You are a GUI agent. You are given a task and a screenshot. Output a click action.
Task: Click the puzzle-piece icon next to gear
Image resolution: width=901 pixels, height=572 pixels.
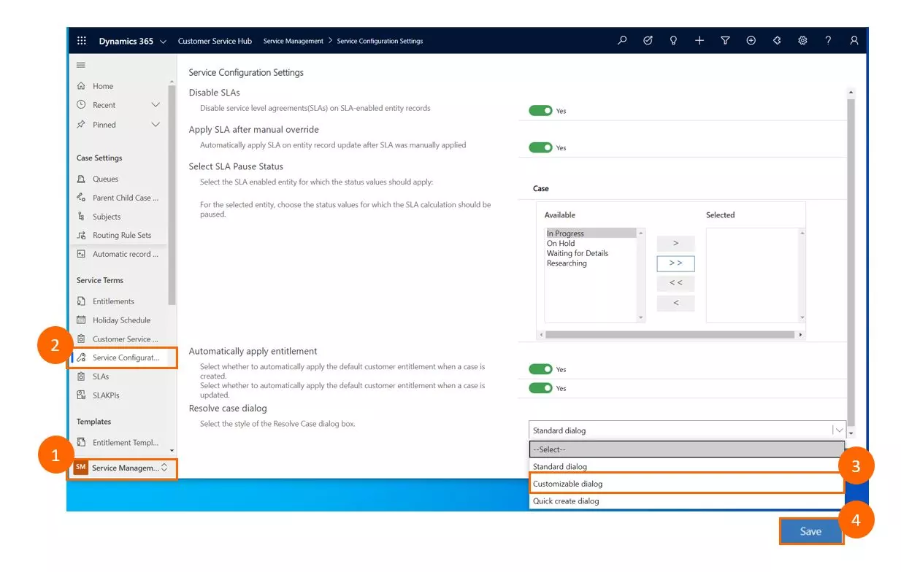click(777, 41)
